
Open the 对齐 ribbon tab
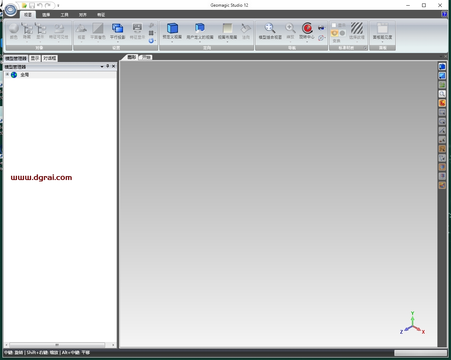pos(83,15)
